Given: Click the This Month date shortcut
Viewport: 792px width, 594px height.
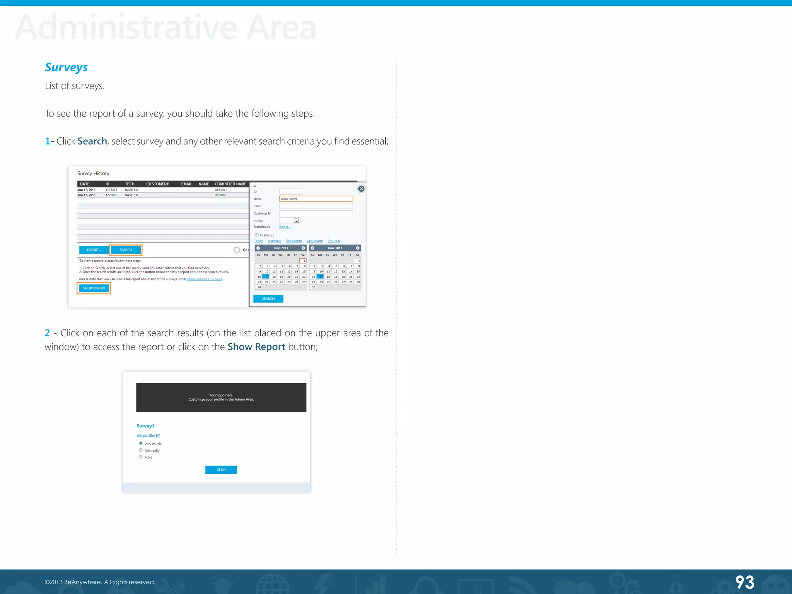Looking at the screenshot, I should click(x=294, y=241).
